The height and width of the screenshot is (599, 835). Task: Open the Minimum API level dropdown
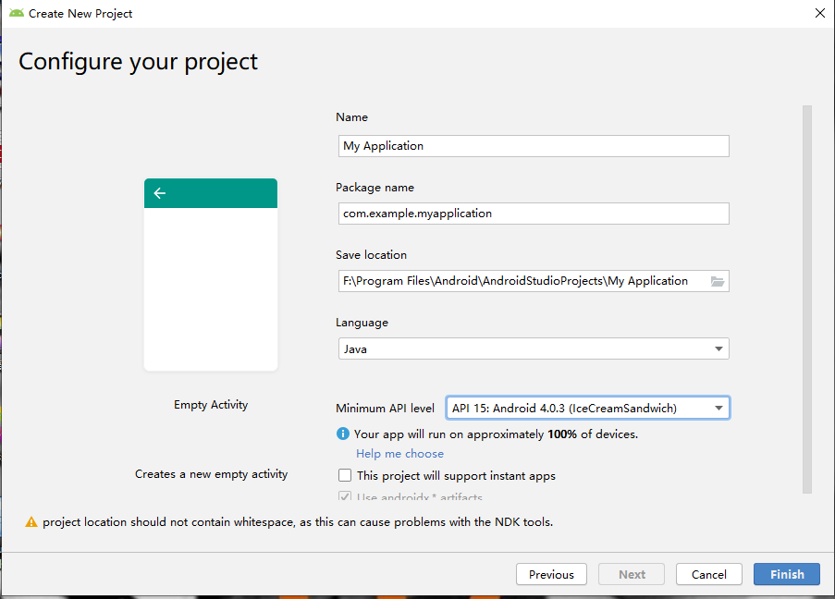[x=718, y=408]
